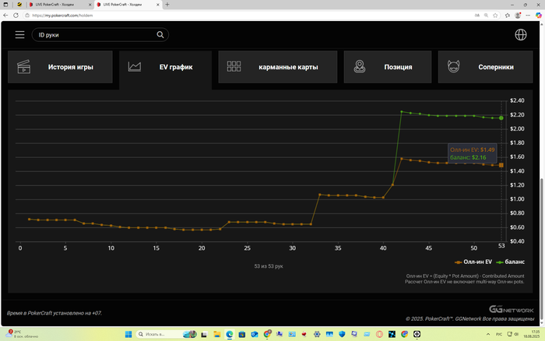
Task: Open the browser zoom magnifier icon
Action: pyautogui.click(x=486, y=16)
